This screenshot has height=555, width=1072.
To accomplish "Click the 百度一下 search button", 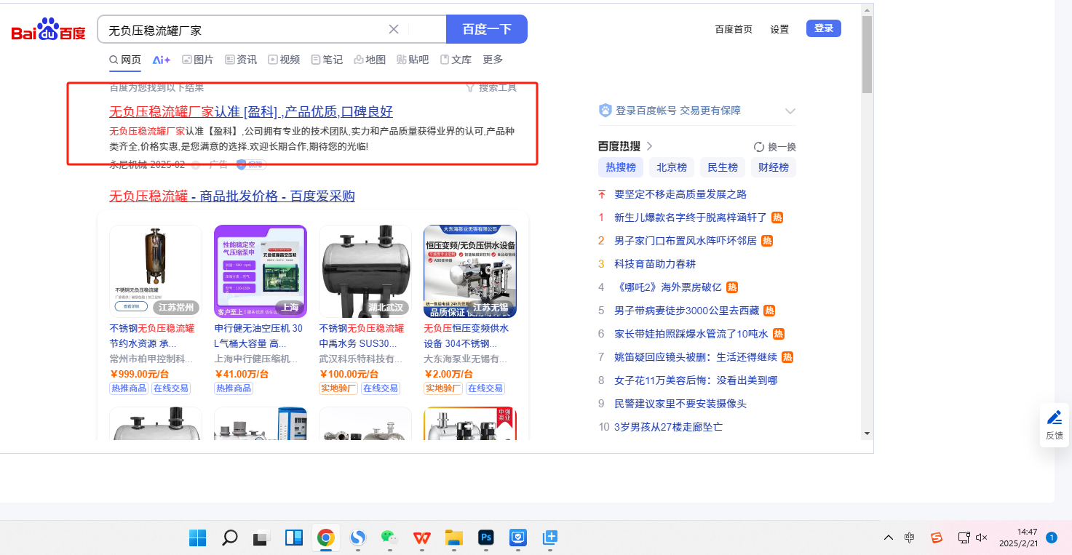I will pyautogui.click(x=487, y=29).
